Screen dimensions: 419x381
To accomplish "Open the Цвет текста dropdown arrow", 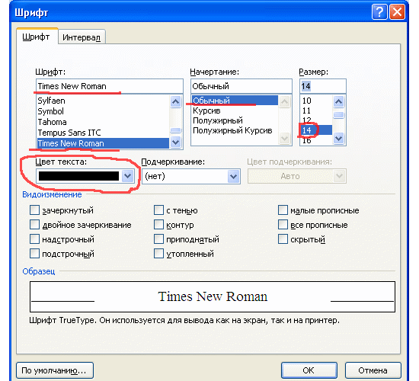I will pos(127,176).
